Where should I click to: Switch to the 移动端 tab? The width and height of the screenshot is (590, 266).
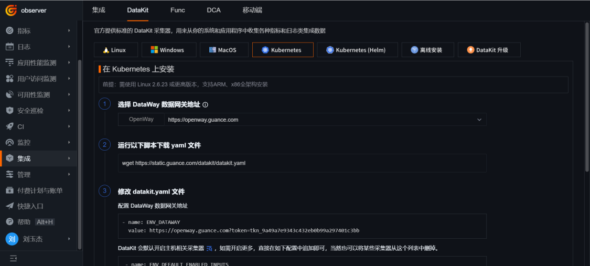(252, 10)
